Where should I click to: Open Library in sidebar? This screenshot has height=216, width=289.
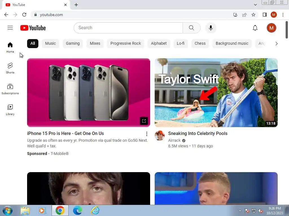click(x=10, y=110)
